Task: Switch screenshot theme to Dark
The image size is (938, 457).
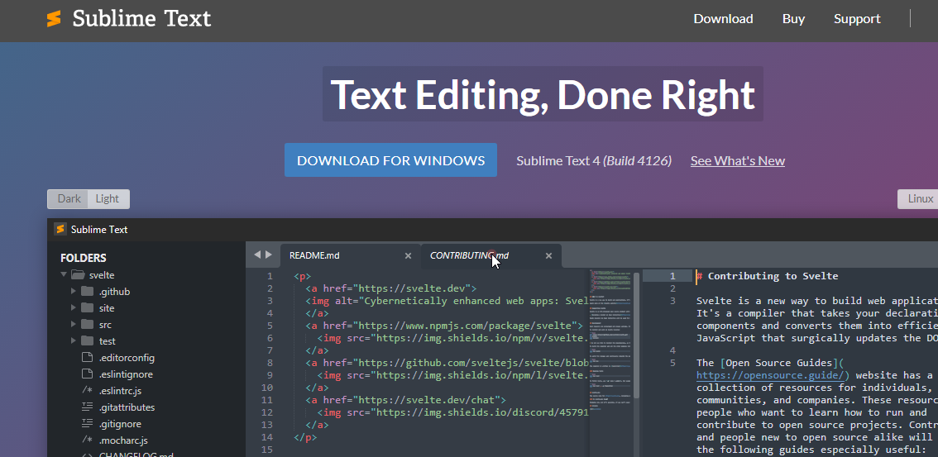Action: point(69,199)
